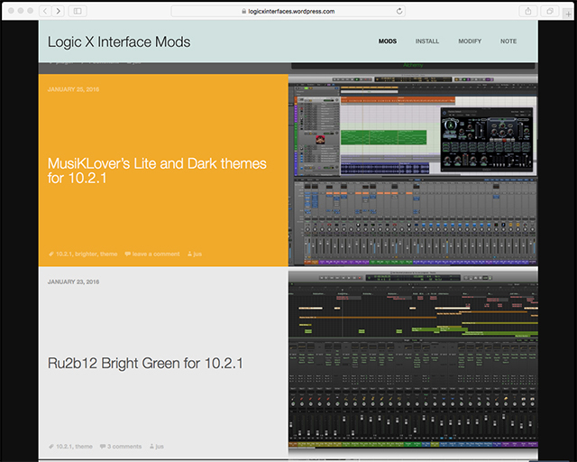This screenshot has width=577, height=462.
Task: Click the padlock icon in the address bar
Action: [243, 11]
